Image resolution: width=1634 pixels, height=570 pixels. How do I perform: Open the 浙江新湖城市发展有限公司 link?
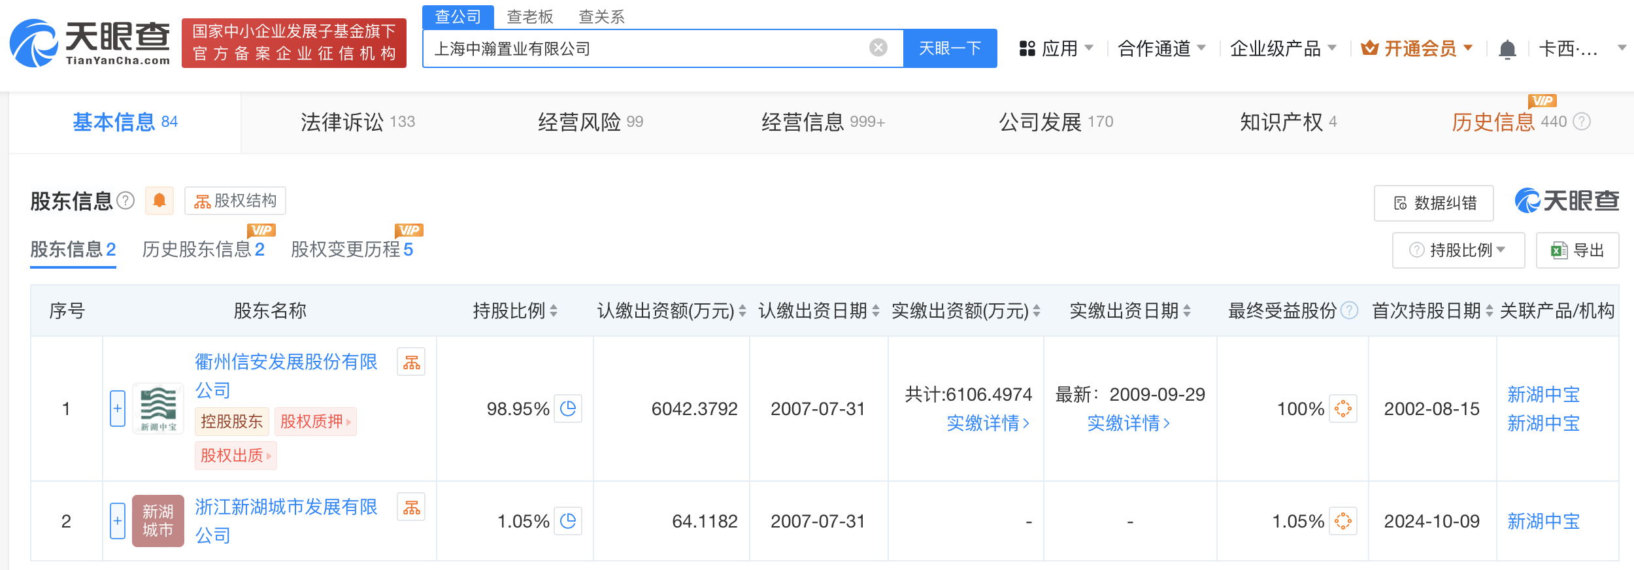[286, 521]
